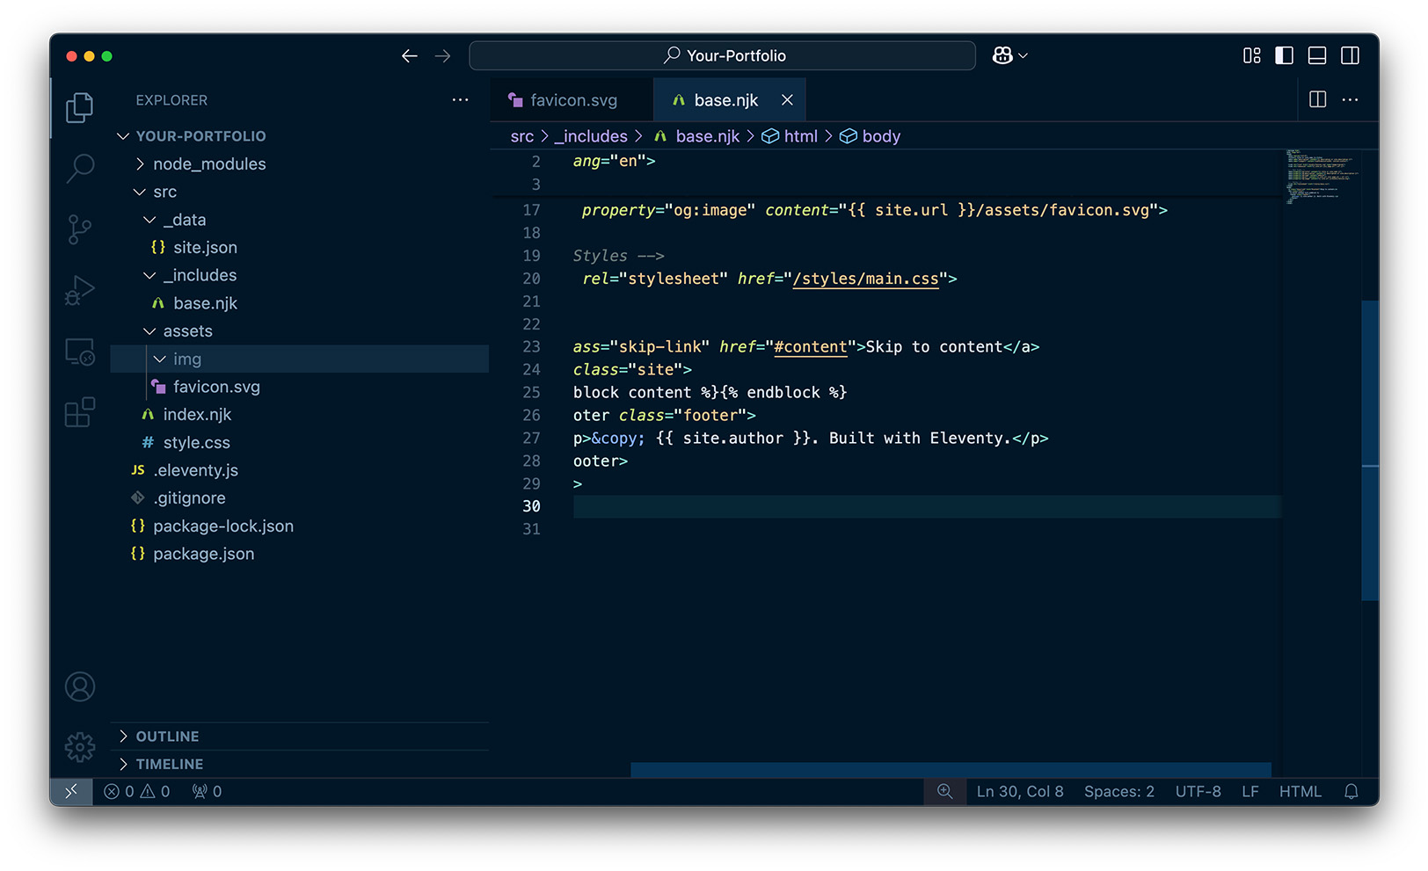
Task: Toggle the secondary side bar visibility
Action: pos(1350,55)
